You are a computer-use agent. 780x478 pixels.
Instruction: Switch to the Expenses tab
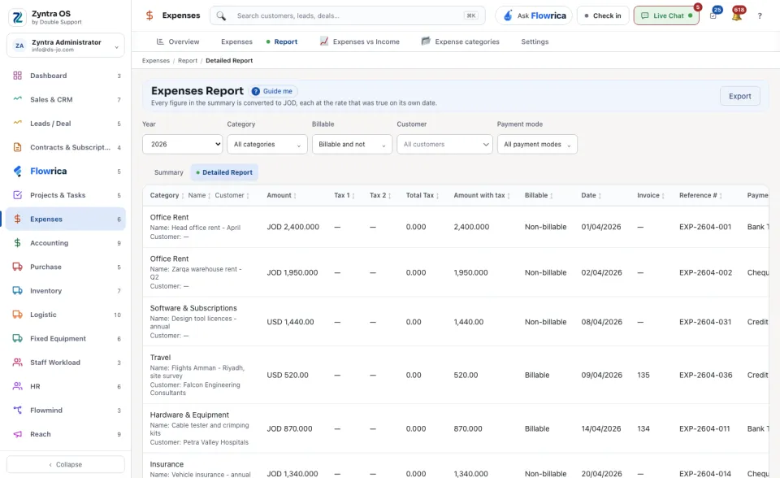pos(236,41)
